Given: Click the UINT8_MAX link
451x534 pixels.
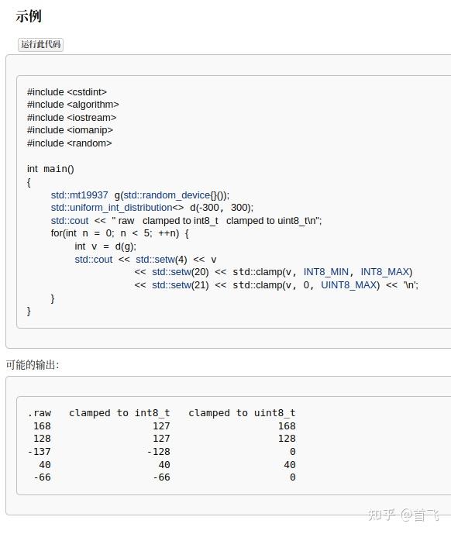Looking at the screenshot, I should pos(349,285).
